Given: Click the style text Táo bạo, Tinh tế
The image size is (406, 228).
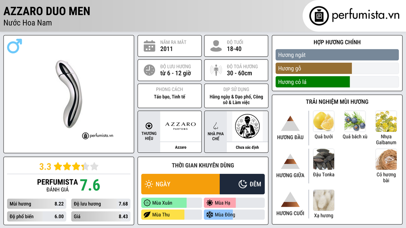Looking at the screenshot, I should pyautogui.click(x=170, y=97).
